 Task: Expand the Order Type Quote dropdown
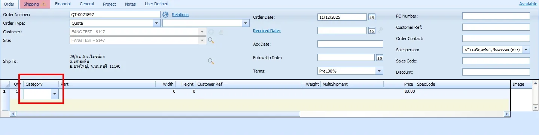point(157,23)
